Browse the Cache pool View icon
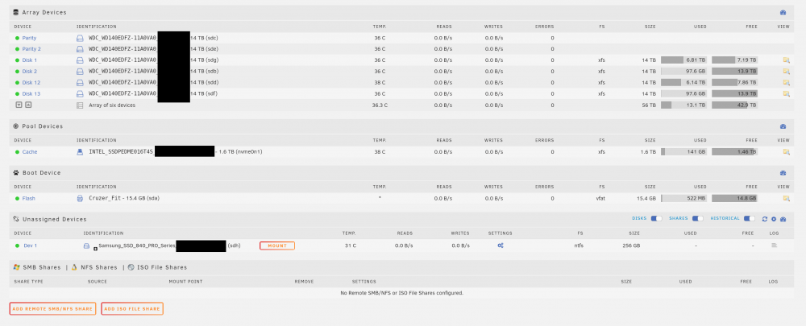The image size is (806, 326). (786, 152)
